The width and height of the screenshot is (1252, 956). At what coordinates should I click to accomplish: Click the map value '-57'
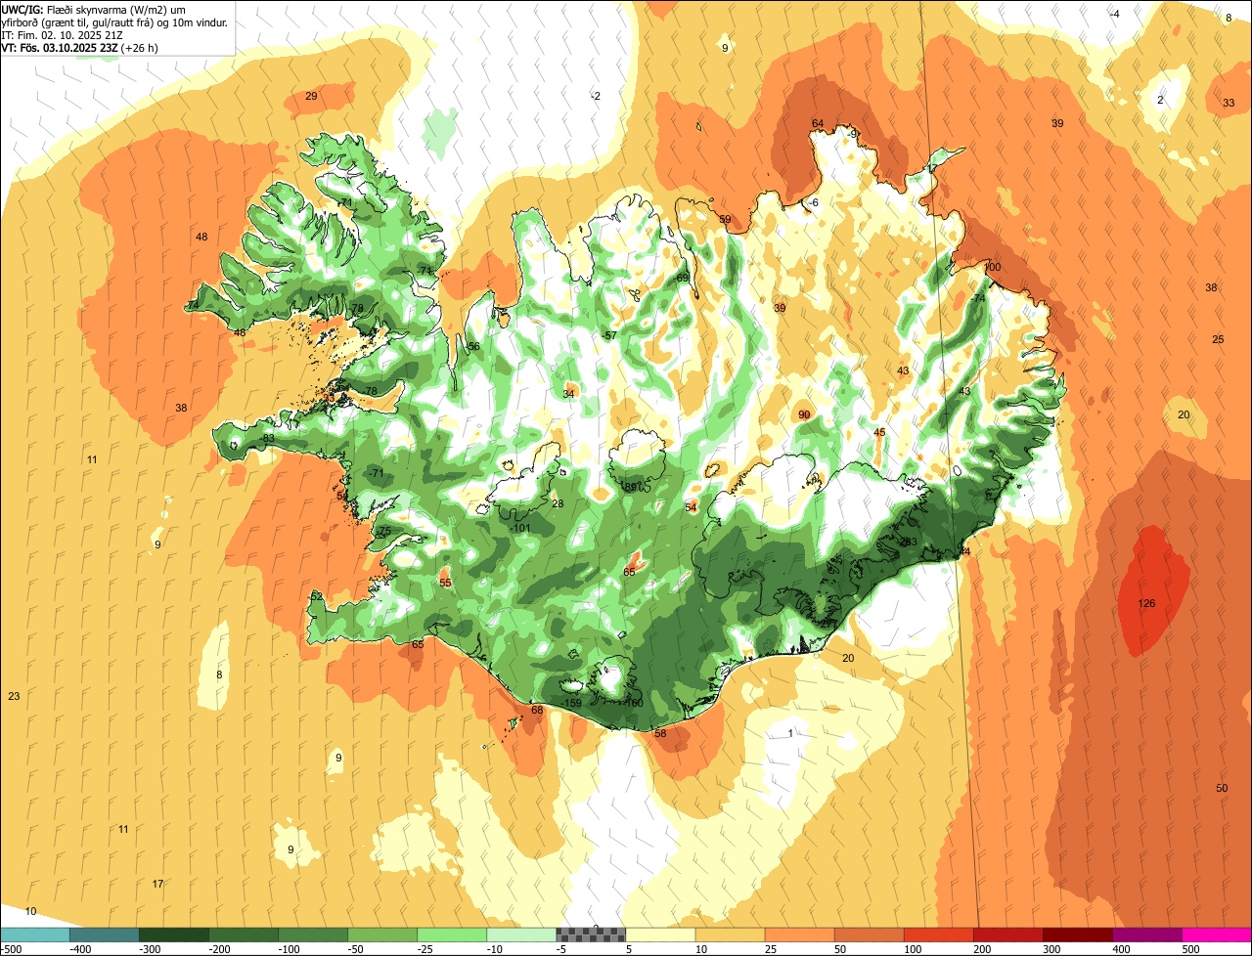point(610,335)
